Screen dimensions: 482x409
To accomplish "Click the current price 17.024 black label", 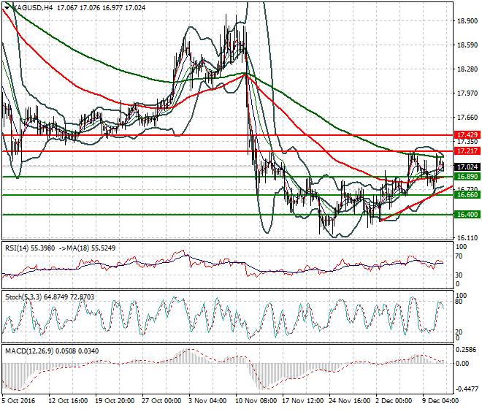I will click(467, 167).
